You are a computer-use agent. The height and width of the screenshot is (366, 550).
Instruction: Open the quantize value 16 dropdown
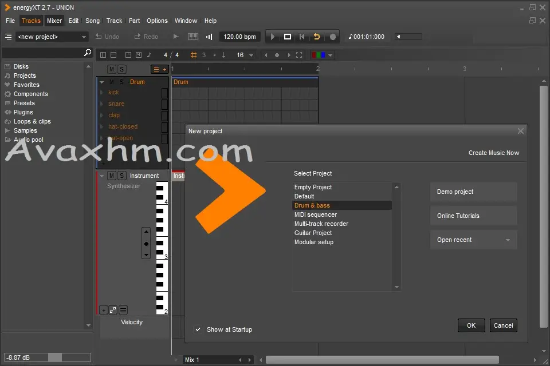251,55
